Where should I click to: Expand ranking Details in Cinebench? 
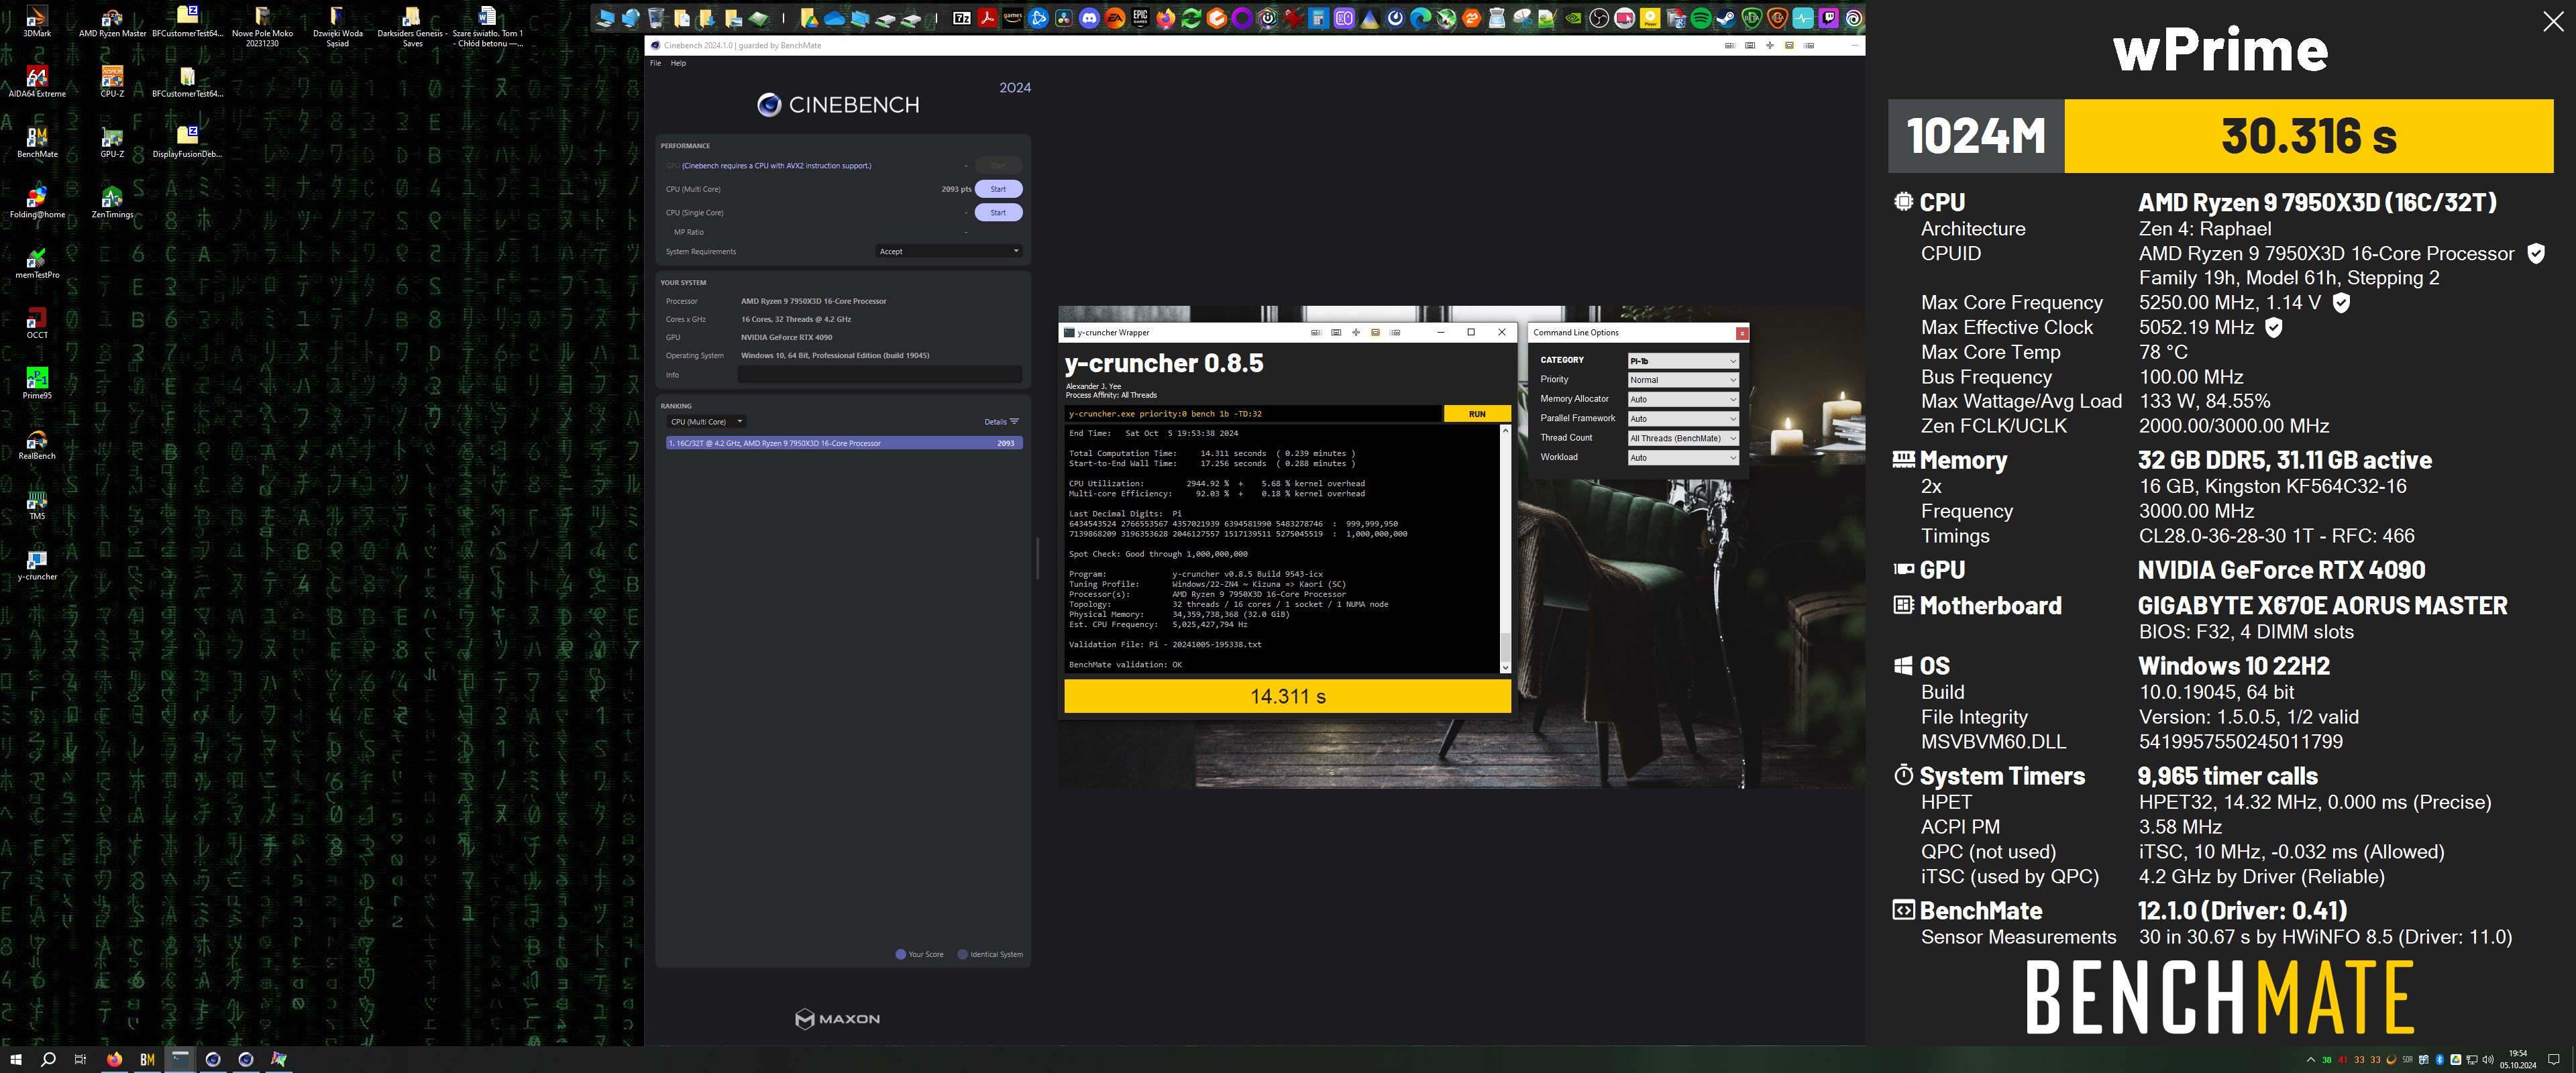tap(1001, 422)
